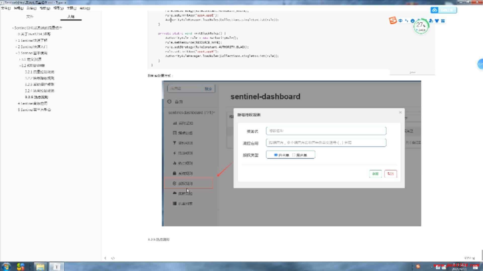Click the code block language label java
The width and height of the screenshot is (483, 271).
click(x=413, y=72)
